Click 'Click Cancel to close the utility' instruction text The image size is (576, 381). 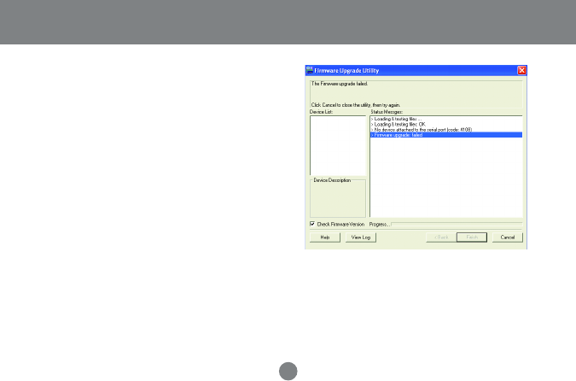356,105
